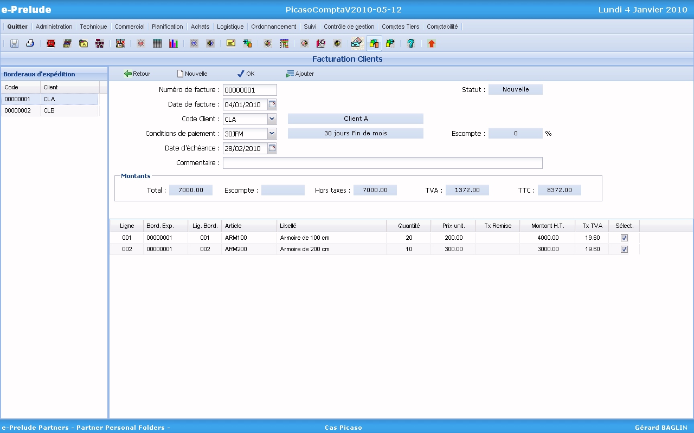
Task: Open the Technique menu
Action: pyautogui.click(x=93, y=27)
